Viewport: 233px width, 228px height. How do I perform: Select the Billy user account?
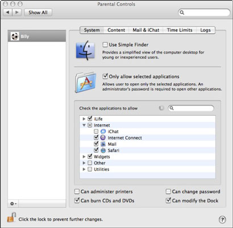tap(37, 36)
